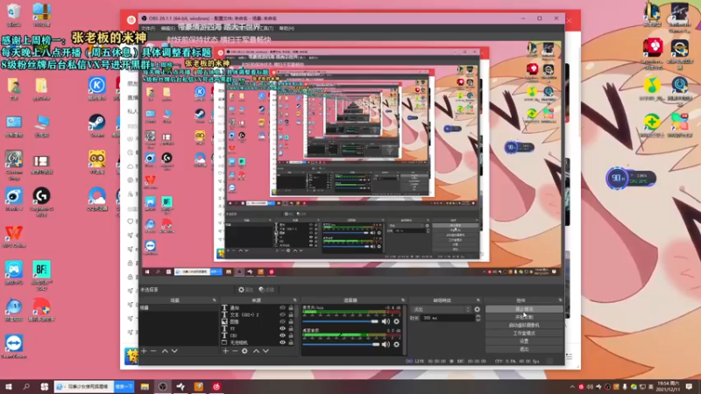701x394 pixels.
Task: Remove selected scene with minus icon
Action: (x=153, y=351)
